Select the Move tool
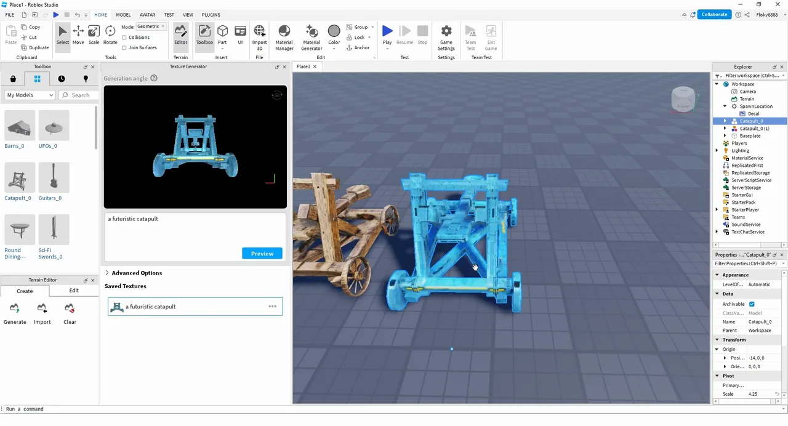 78,35
